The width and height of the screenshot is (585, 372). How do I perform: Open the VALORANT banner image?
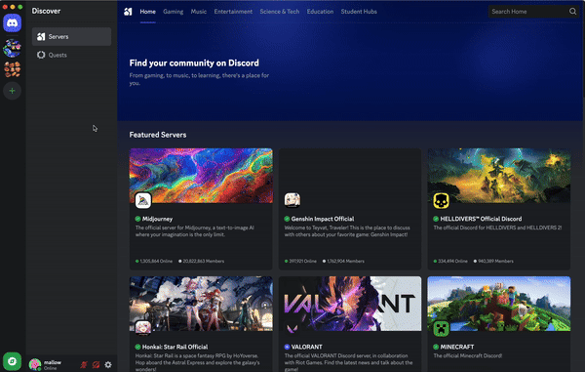pyautogui.click(x=350, y=304)
